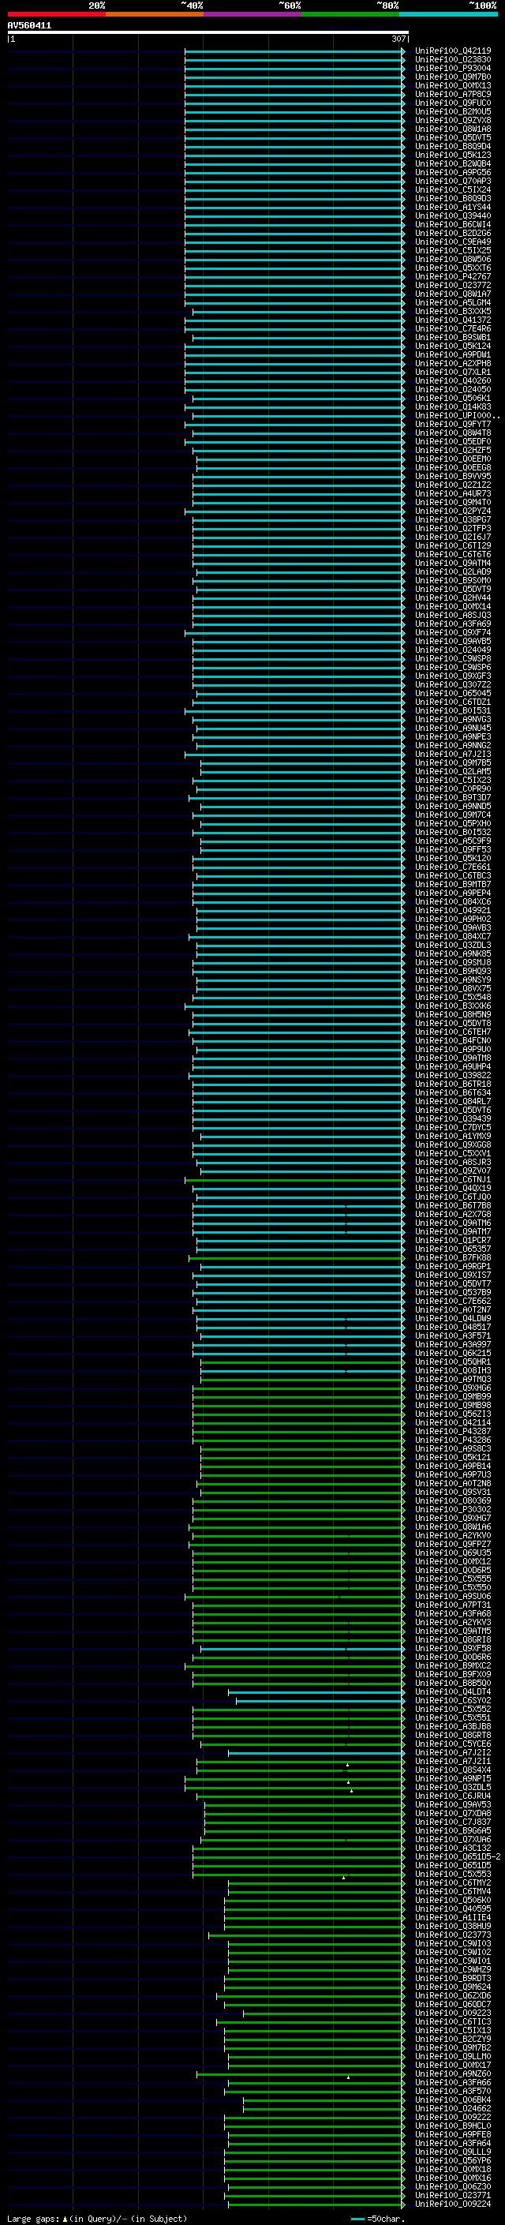
Task: Click label UniRef100_Q4QX19
Action: [453, 1189]
